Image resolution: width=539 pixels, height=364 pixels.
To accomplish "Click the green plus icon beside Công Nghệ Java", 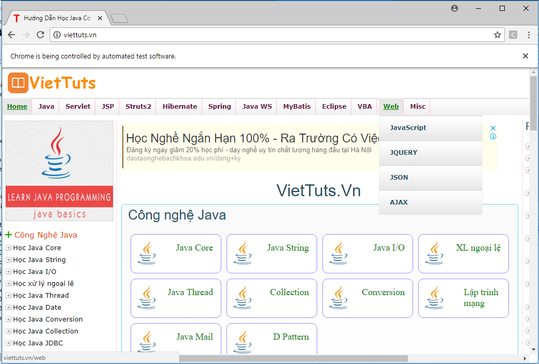I will 9,235.
